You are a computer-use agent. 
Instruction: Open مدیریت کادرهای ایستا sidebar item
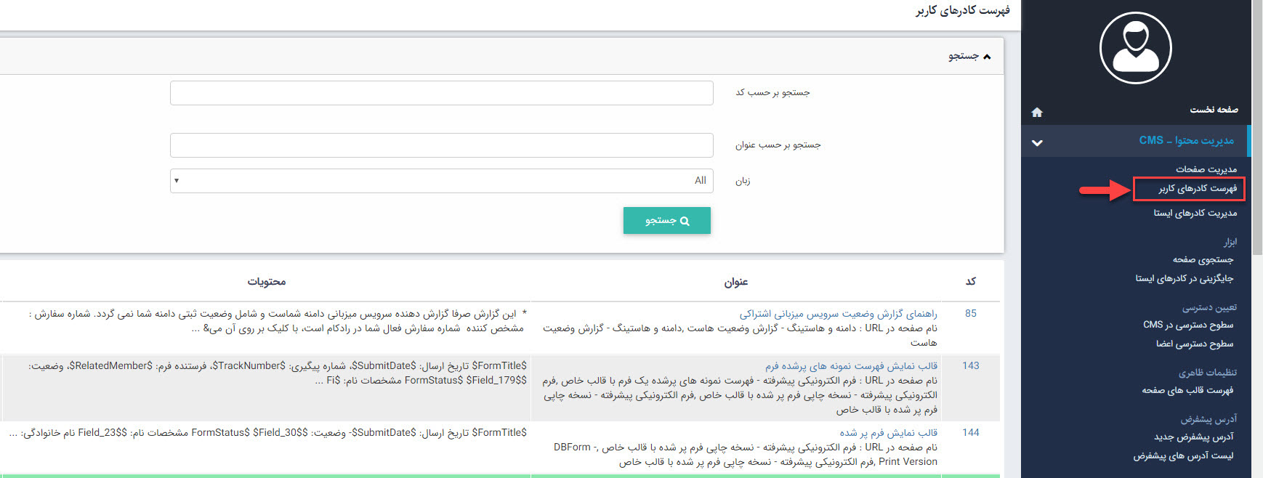click(1195, 213)
